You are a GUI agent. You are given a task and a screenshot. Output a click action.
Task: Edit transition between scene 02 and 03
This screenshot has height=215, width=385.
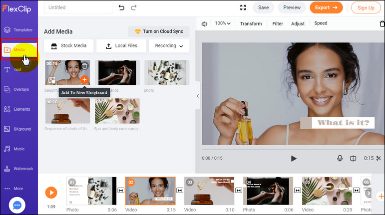180,190
